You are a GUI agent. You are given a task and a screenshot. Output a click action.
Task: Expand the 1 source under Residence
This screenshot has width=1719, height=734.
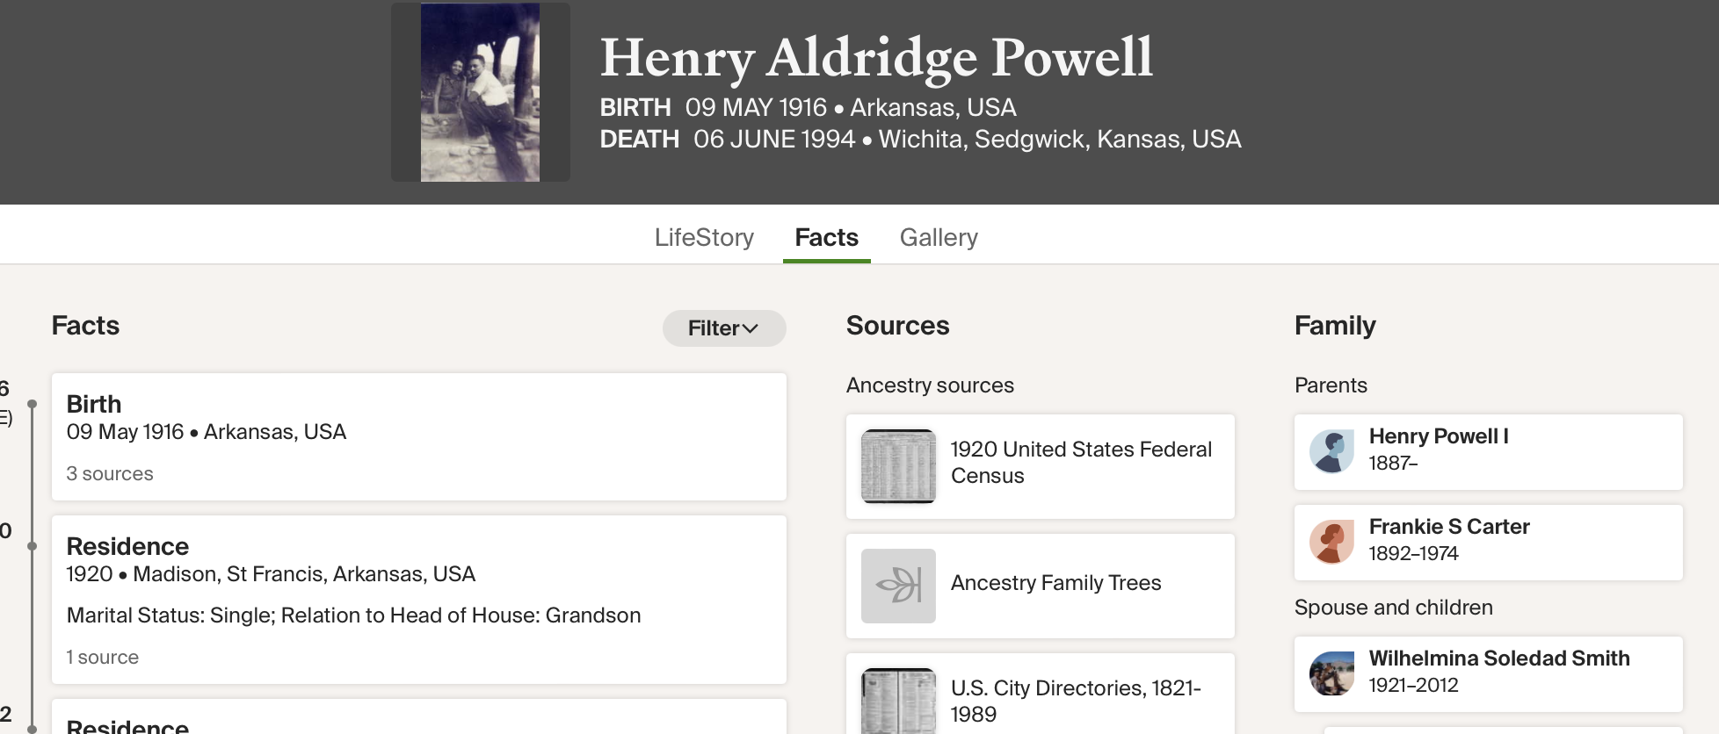pos(103,658)
